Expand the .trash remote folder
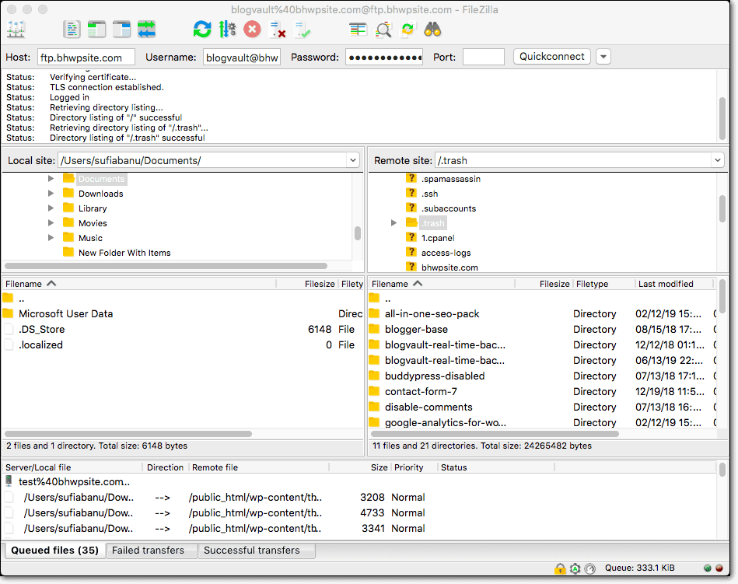 click(394, 223)
